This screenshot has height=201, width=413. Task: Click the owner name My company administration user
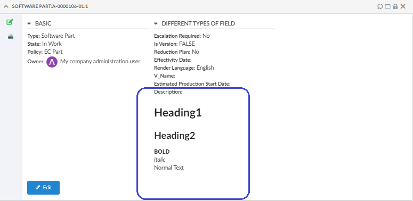[x=100, y=62]
